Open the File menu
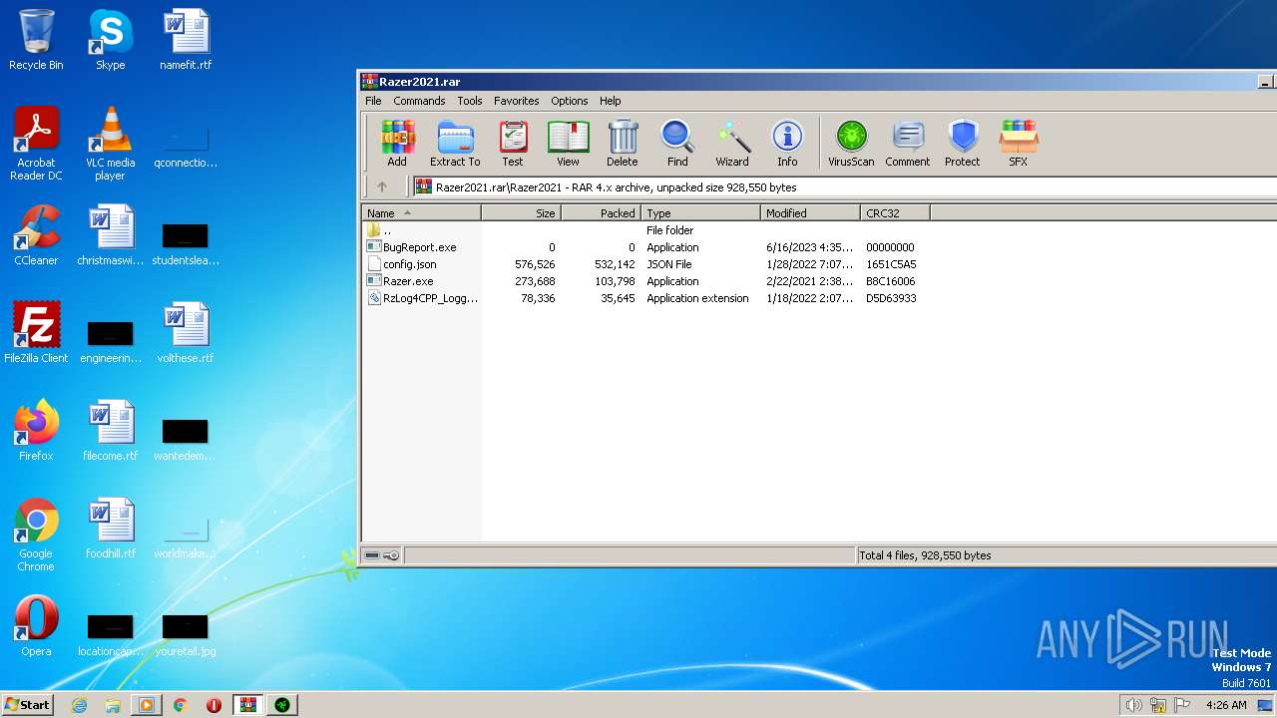 point(373,101)
